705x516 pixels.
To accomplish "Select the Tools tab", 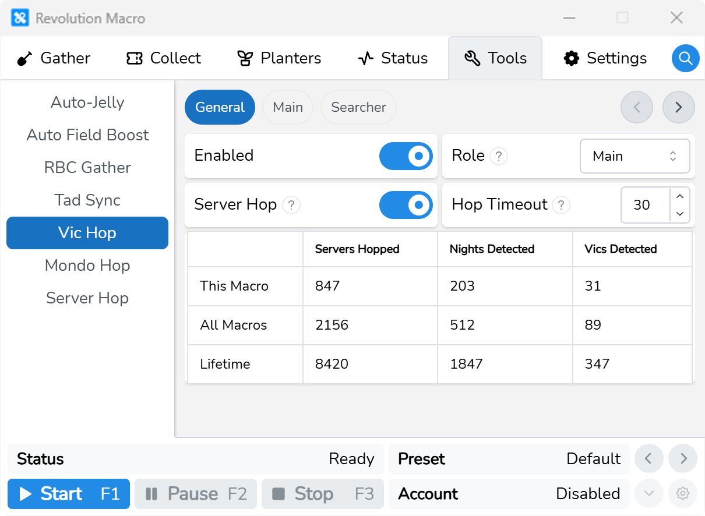I will pyautogui.click(x=495, y=58).
